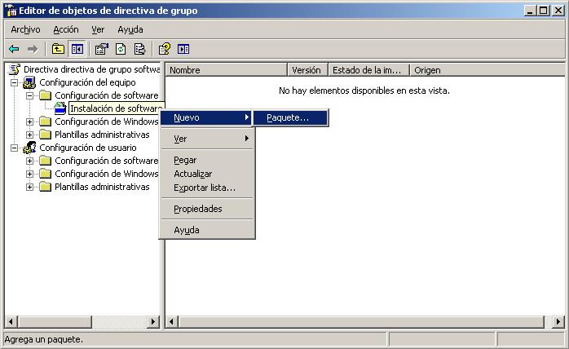569x349 pixels.
Task: Select the Instalación de software node icon
Action: [x=60, y=108]
